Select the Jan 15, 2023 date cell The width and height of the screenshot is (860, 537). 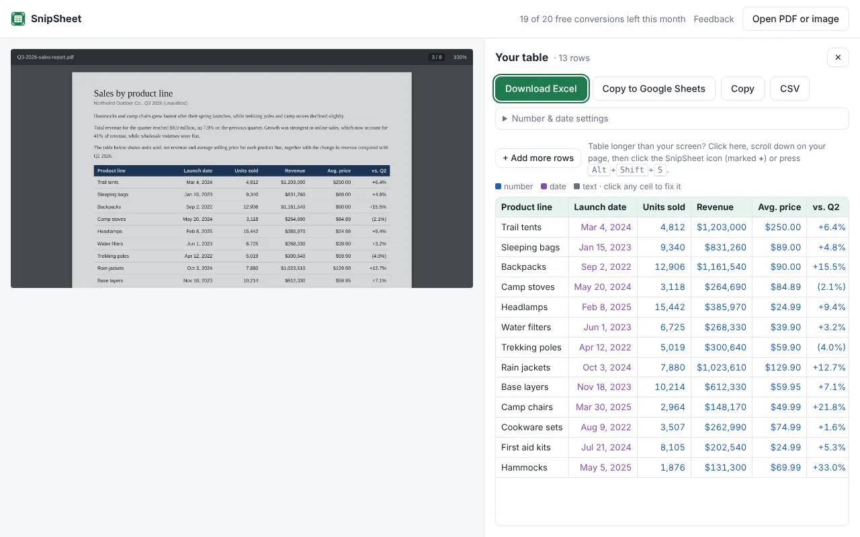[603, 247]
